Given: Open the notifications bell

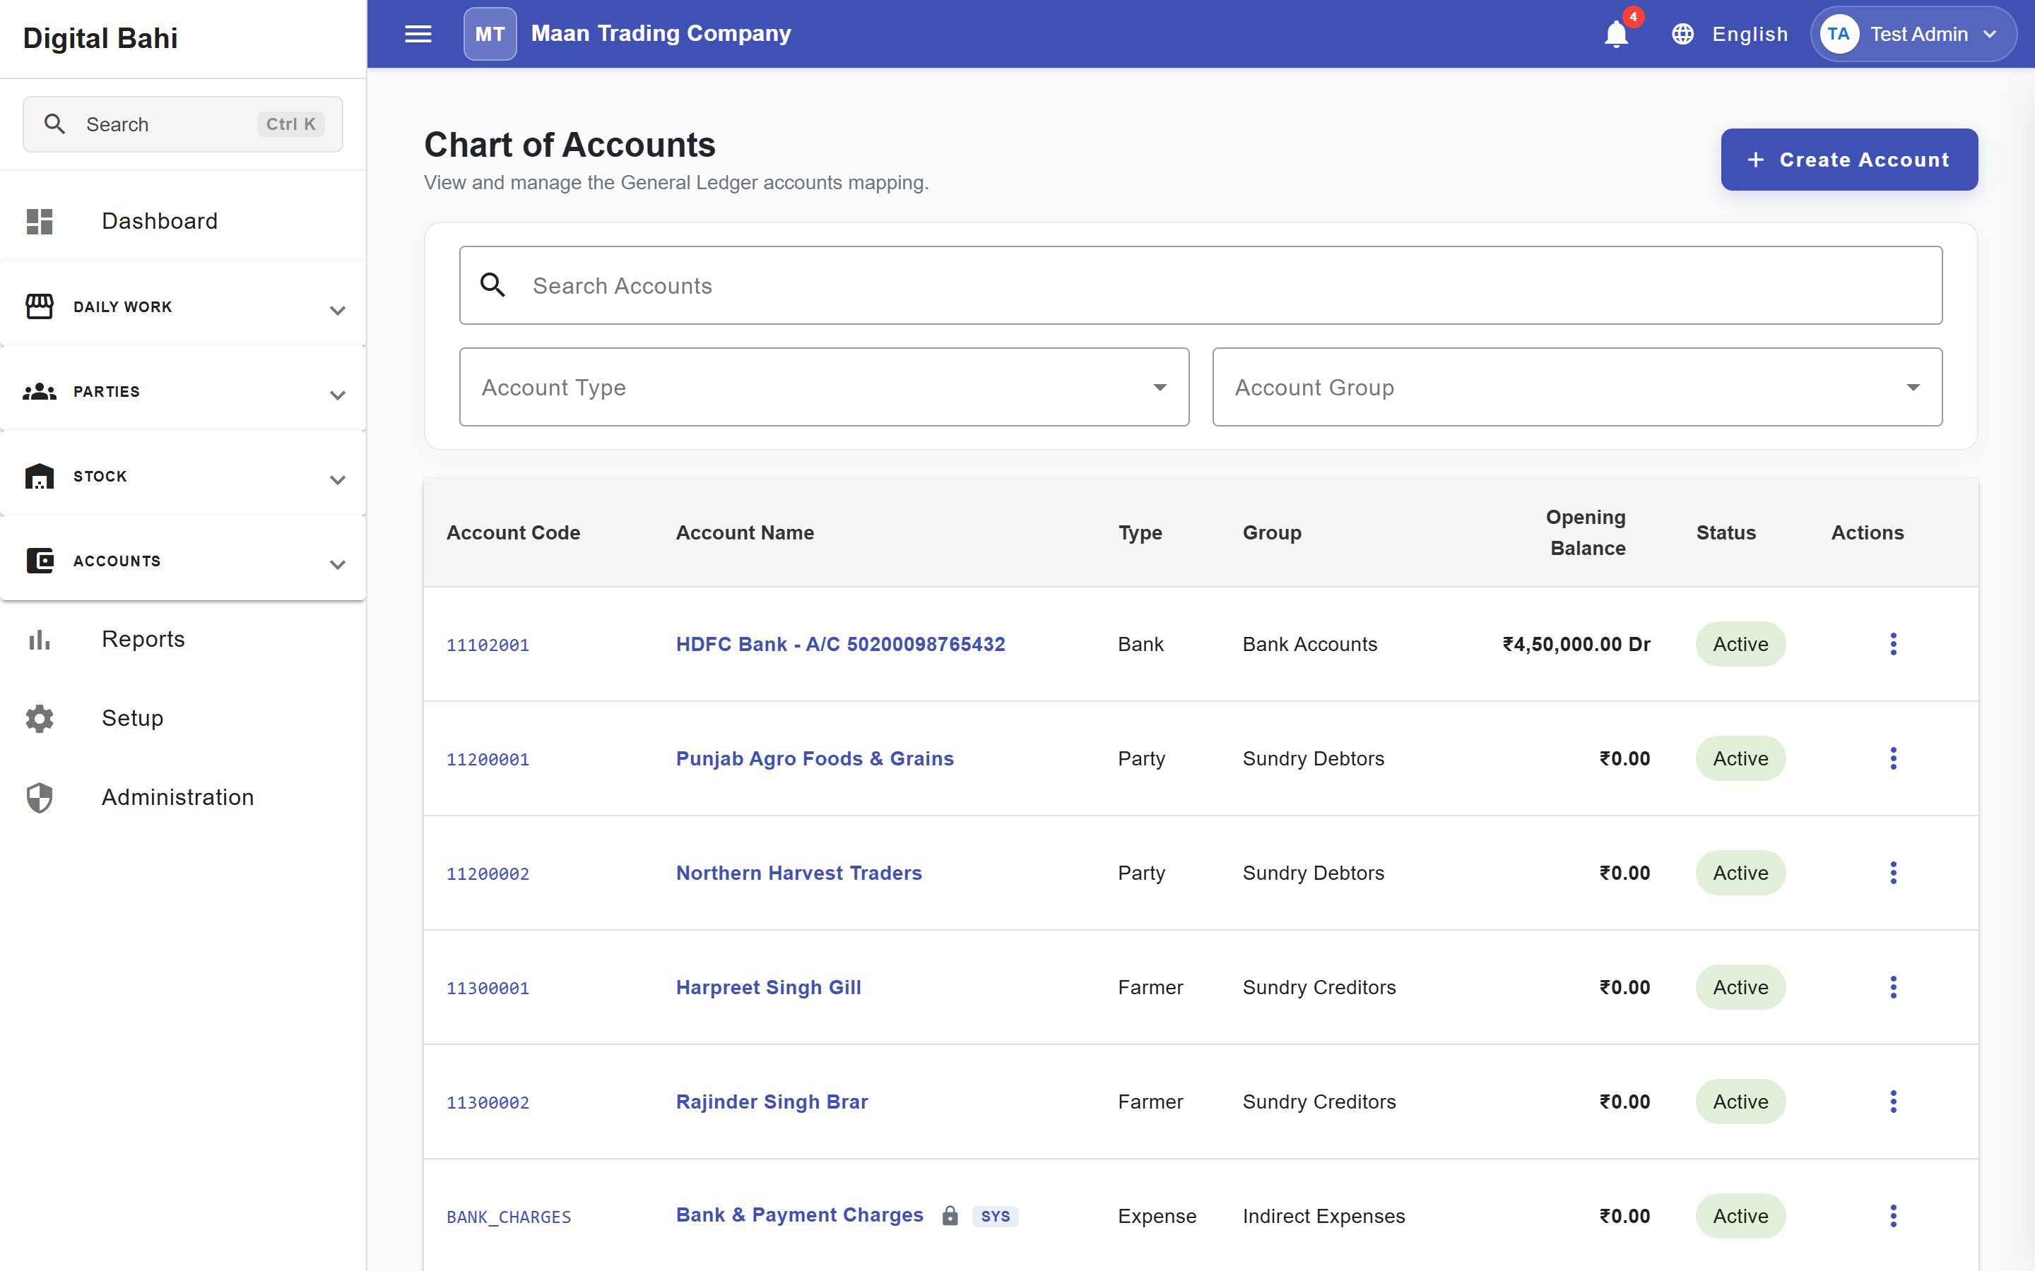Looking at the screenshot, I should point(1615,35).
